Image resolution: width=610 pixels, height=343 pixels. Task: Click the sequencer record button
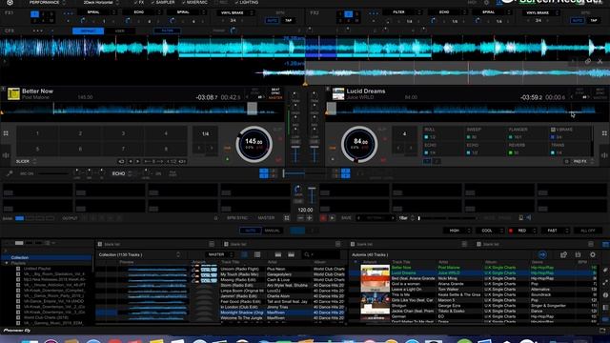click(323, 218)
